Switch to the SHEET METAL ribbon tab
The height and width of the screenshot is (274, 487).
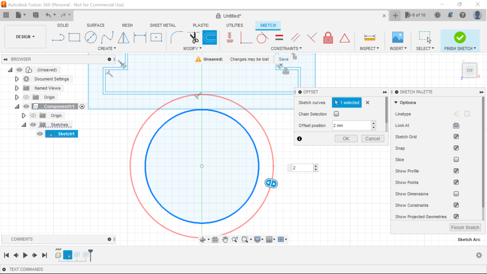pos(163,25)
